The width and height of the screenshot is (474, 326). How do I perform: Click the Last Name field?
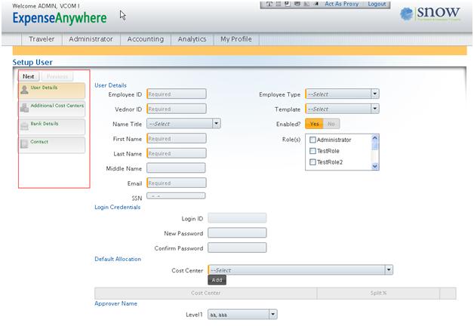coord(177,153)
